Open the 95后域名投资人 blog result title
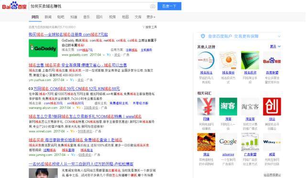Screen dimensions: 306x178 81,164
